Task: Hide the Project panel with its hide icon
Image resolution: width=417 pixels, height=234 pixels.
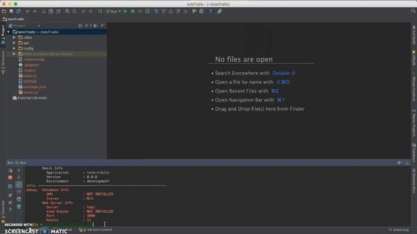Action: tap(103, 26)
